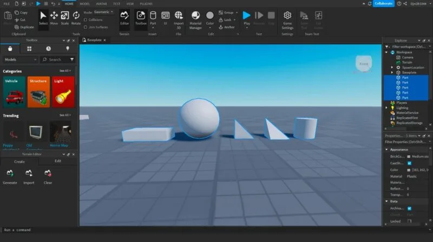Open Toolbox Recent clock tab
Viewport: 433px width, 242px height.
click(x=48, y=49)
